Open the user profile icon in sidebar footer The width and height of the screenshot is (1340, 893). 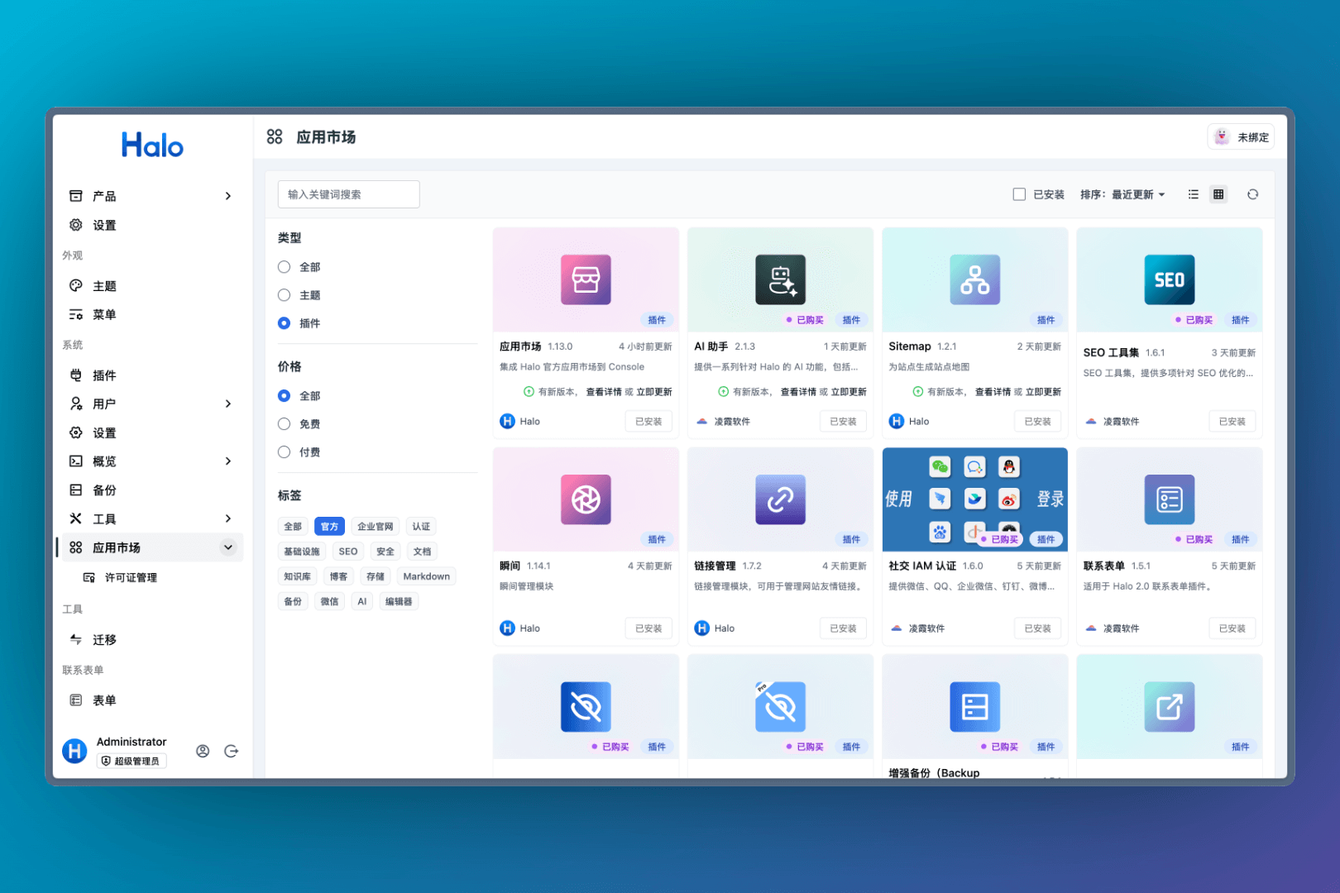(x=203, y=751)
